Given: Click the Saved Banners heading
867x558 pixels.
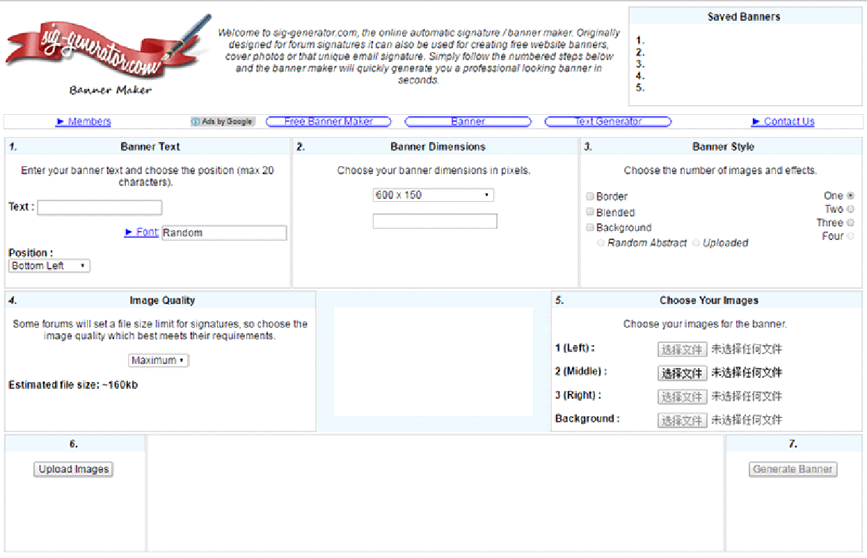Looking at the screenshot, I should tap(744, 17).
